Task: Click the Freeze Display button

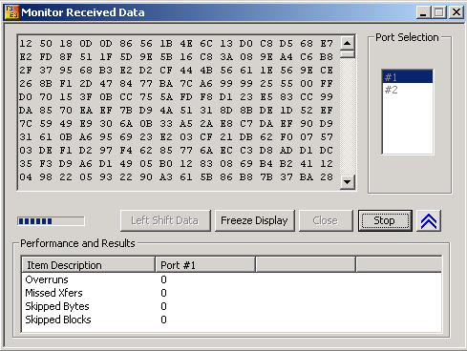Action: pyautogui.click(x=254, y=220)
